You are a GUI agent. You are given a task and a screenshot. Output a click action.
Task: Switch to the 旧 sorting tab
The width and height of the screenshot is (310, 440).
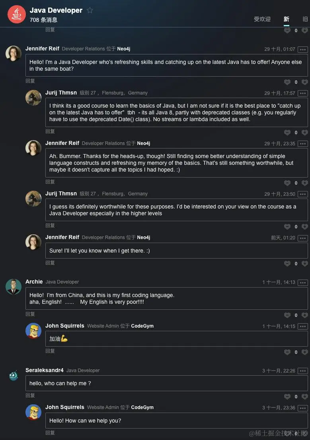(305, 19)
